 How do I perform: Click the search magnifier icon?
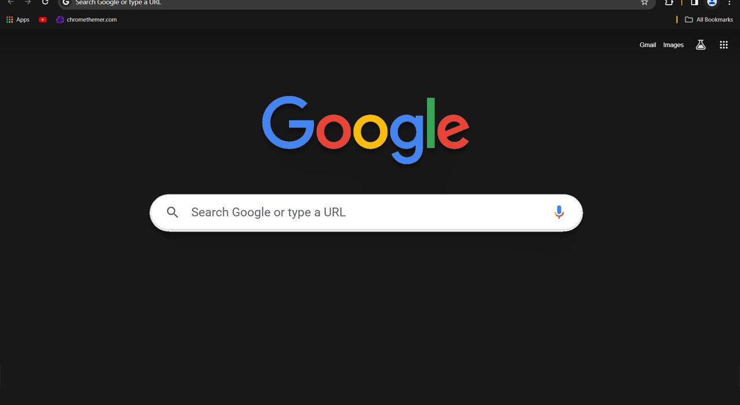tap(172, 212)
